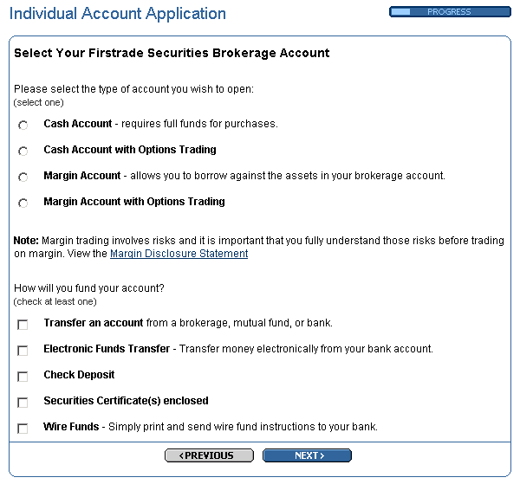Check the Transfer an account checkbox

[x=23, y=325]
